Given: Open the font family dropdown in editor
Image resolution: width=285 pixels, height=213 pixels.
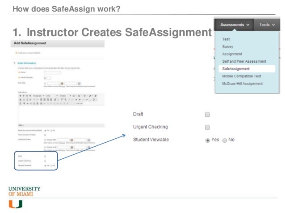Looking at the screenshot, I should coord(52,96).
